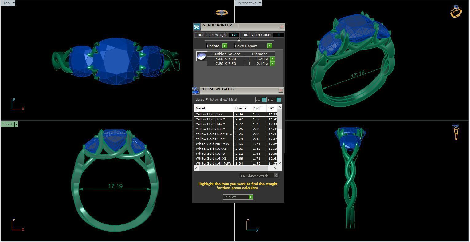Viewport: 470px width, 242px height.
Task: Click the DWT column header
Action: click(x=259, y=108)
